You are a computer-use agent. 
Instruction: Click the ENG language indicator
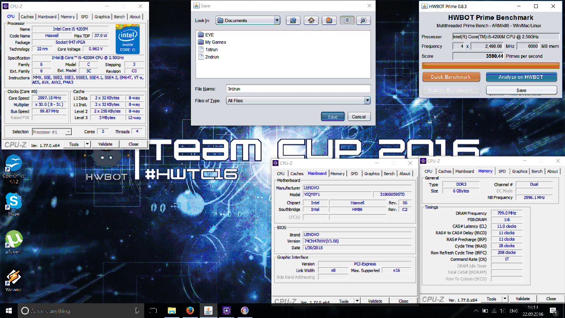click(514, 311)
